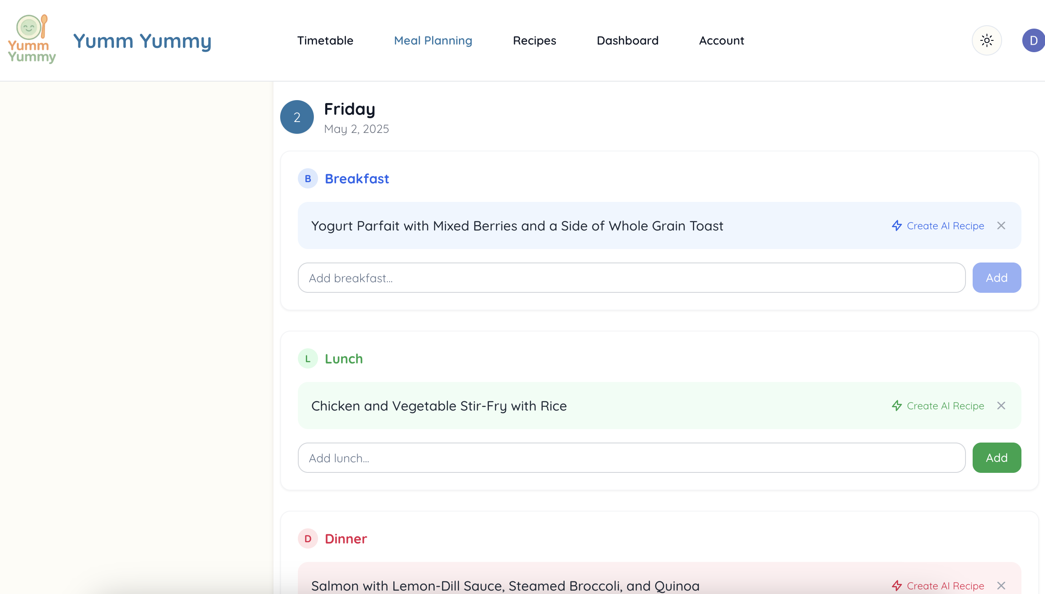
Task: Toggle the light/dark theme sun button
Action: pos(987,40)
